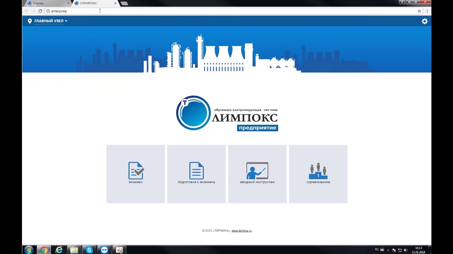
Task: Open the Action Center flag icon
Action: (394, 250)
